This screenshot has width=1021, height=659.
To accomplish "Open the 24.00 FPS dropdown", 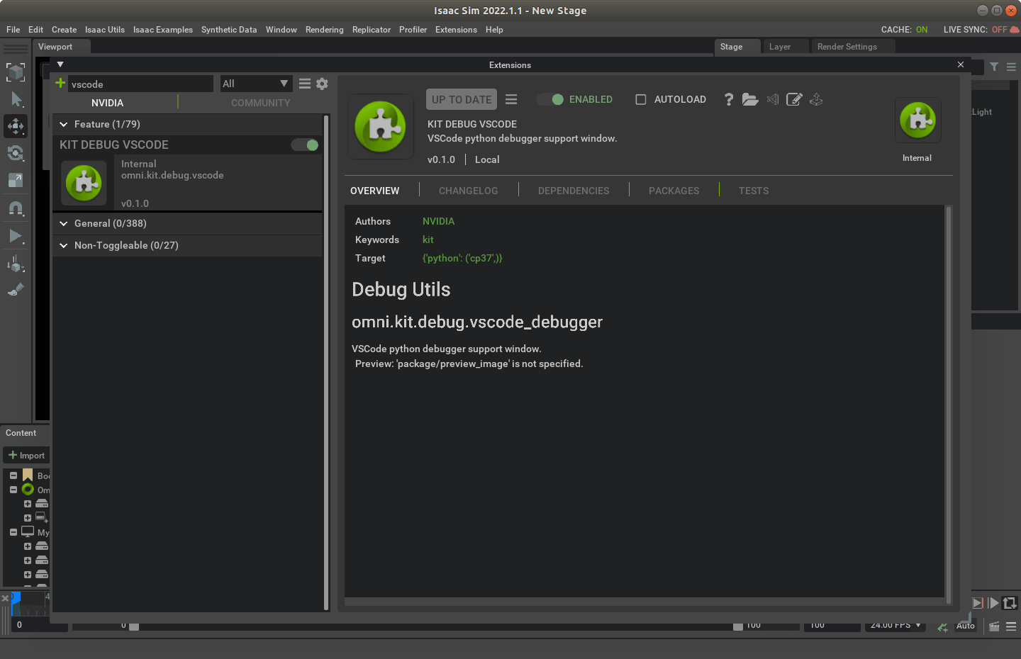I will point(896,625).
